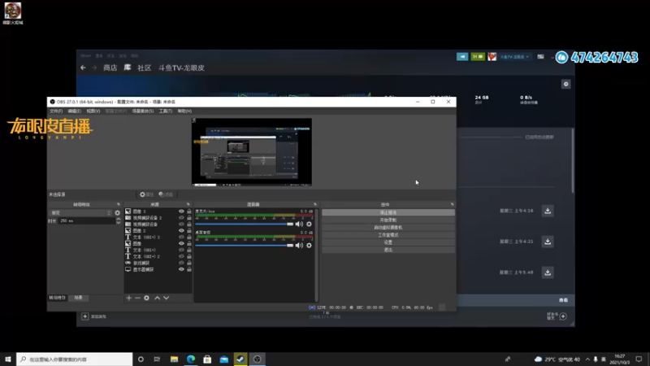Increase transition duration with up arrow
Viewport: 650px width, 366px height.
click(x=119, y=219)
